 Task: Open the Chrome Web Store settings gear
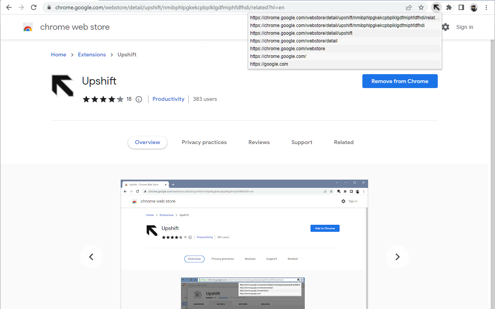pyautogui.click(x=445, y=27)
